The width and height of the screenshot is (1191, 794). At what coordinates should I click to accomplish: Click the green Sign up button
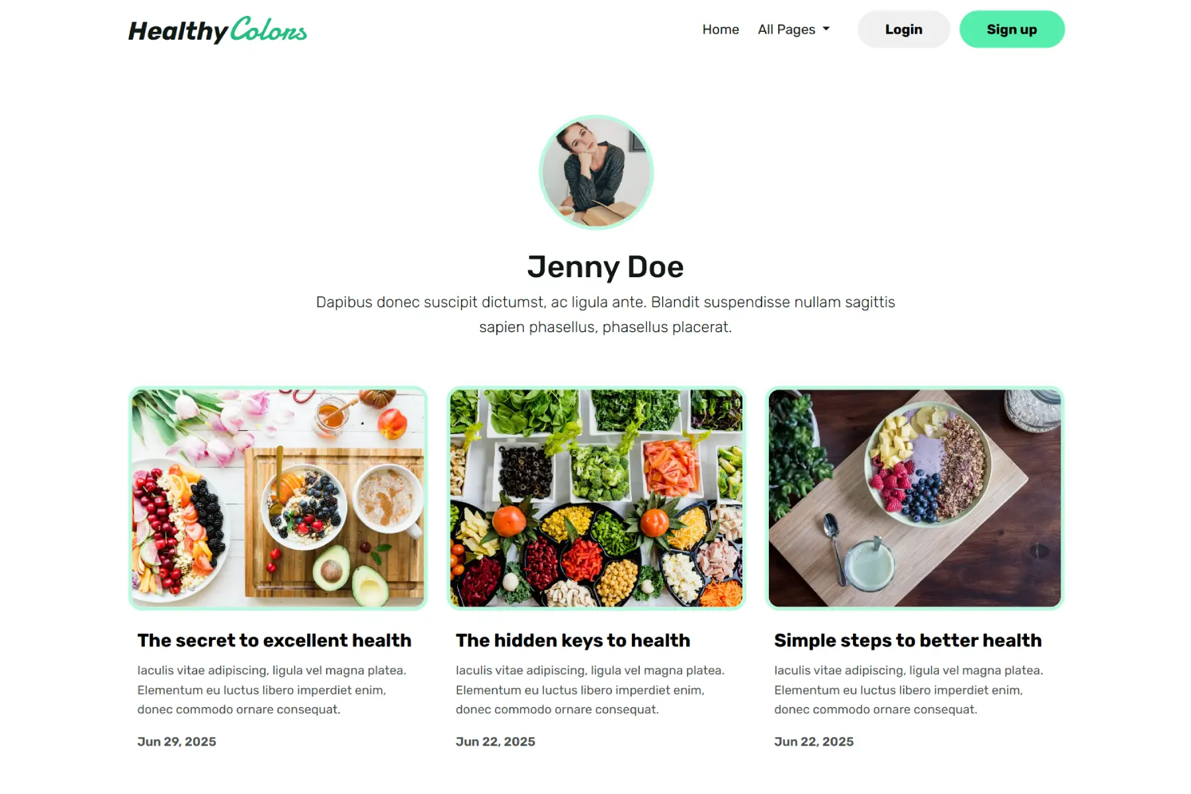pos(1012,29)
